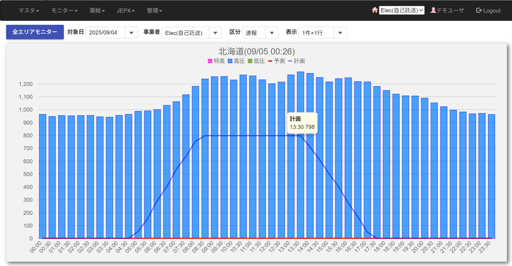This screenshot has width=512, height=266.
Task: Toggle the 高圧 legend swatch
Action: pyautogui.click(x=230, y=61)
